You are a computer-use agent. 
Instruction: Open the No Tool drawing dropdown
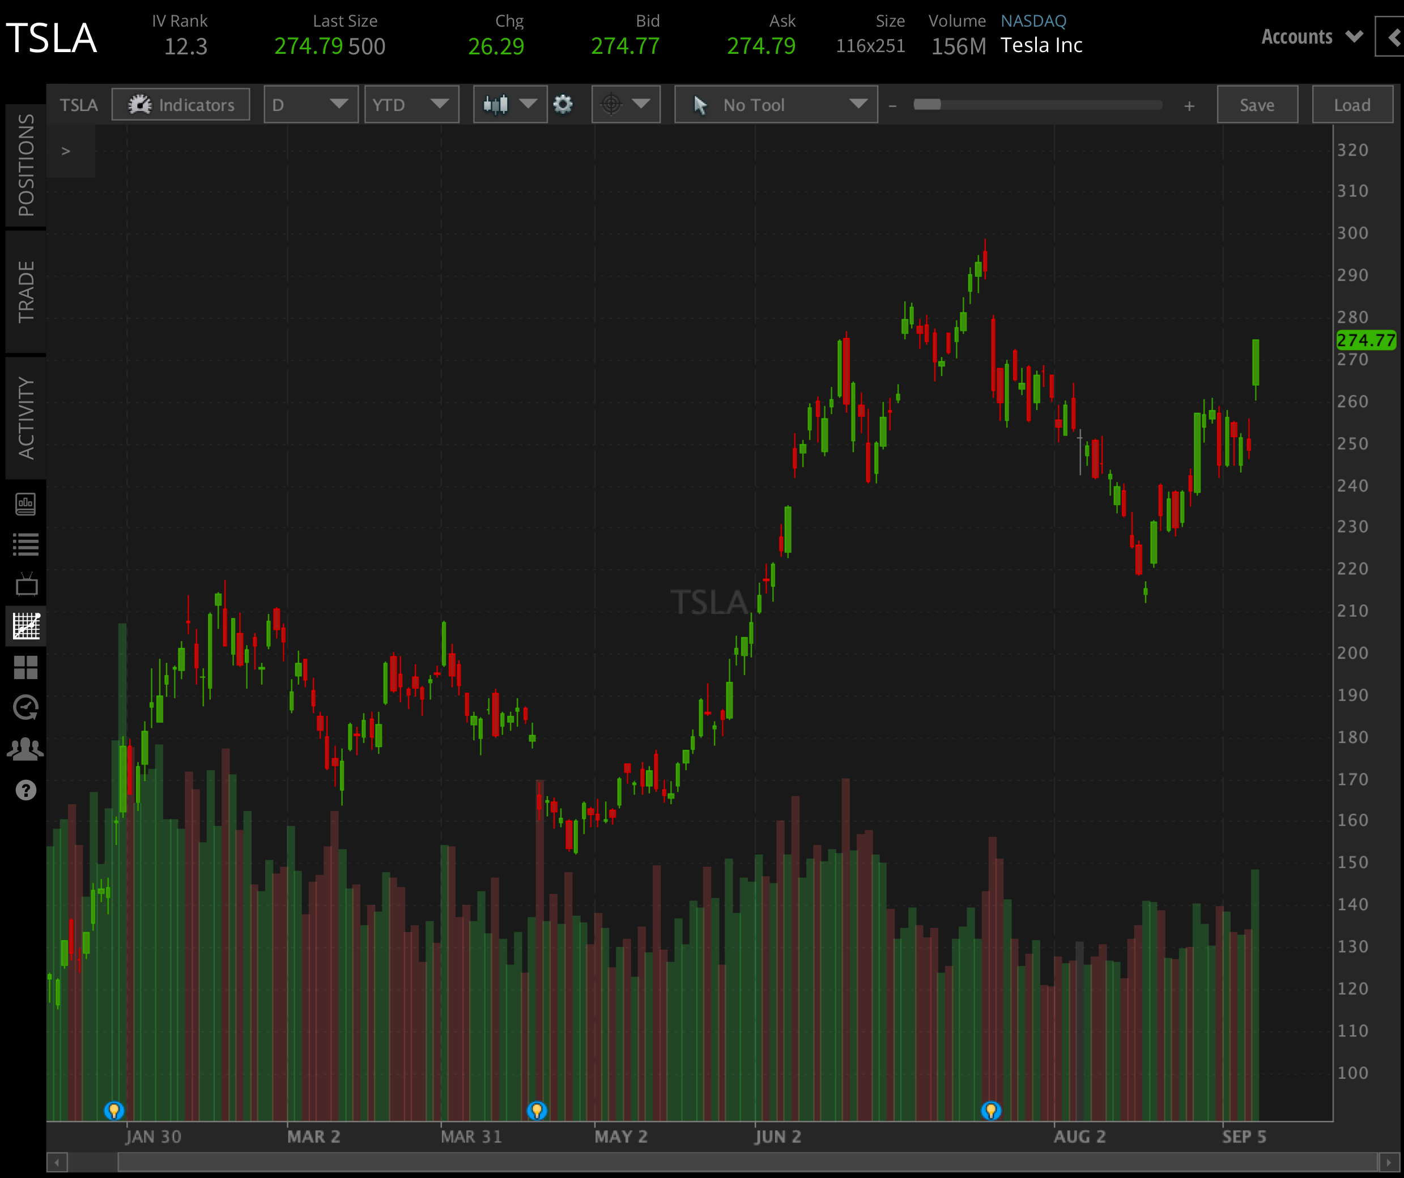pyautogui.click(x=776, y=104)
